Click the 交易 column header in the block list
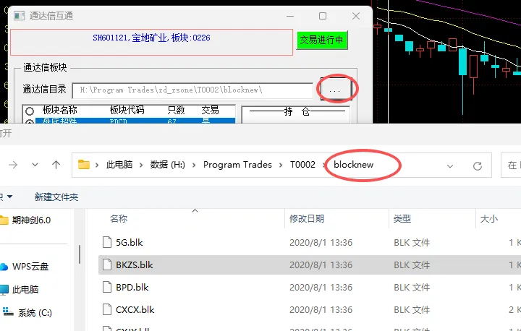This screenshot has height=331, width=521. [x=210, y=111]
